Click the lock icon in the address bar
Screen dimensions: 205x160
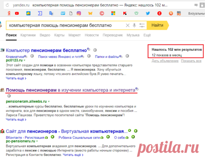click(202, 5)
